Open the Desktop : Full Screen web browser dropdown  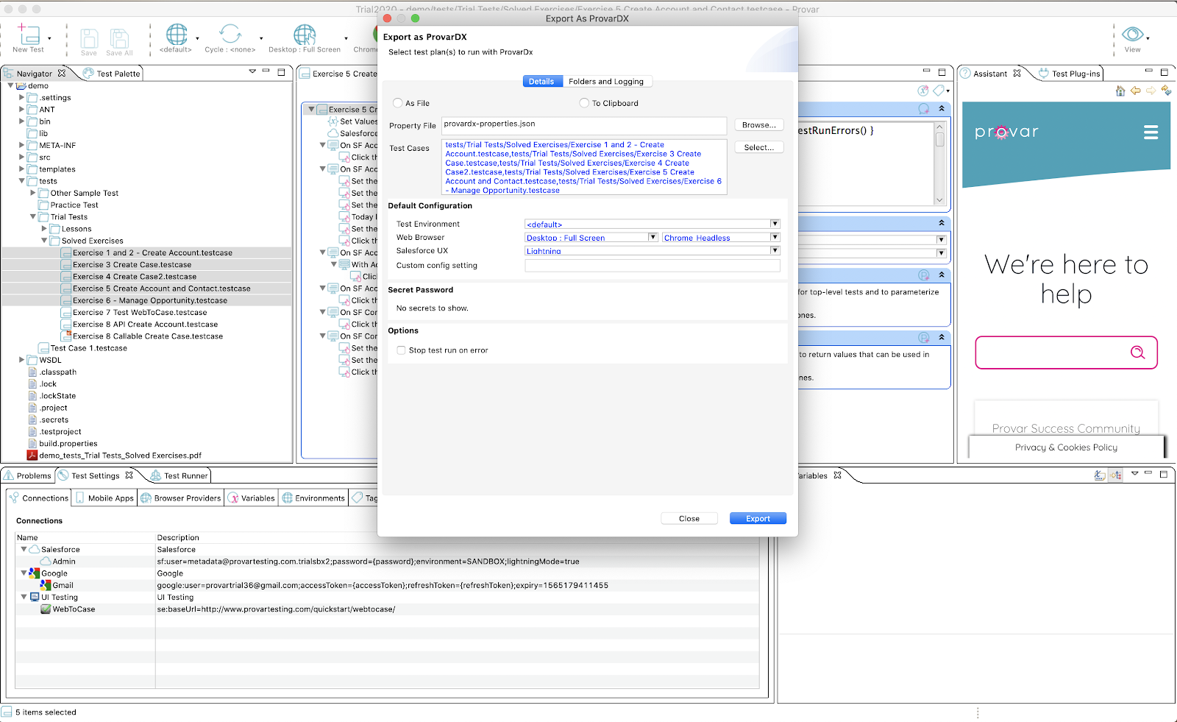pyautogui.click(x=652, y=237)
